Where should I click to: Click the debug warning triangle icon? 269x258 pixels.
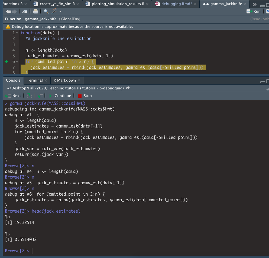[8, 26]
